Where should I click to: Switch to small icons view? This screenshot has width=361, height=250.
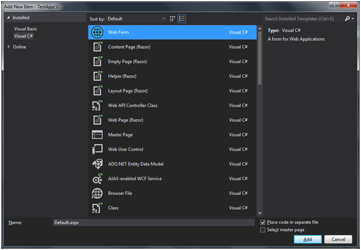(x=172, y=18)
